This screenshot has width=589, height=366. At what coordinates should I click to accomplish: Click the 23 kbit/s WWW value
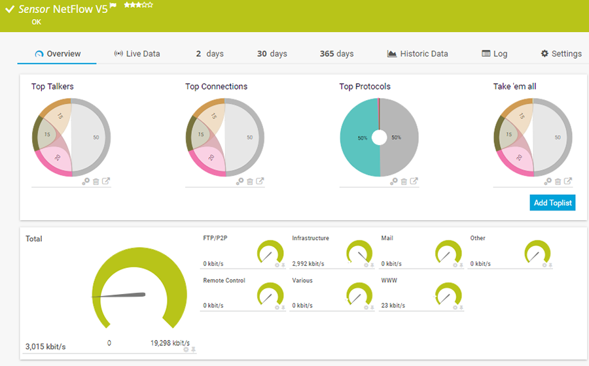pyautogui.click(x=393, y=305)
